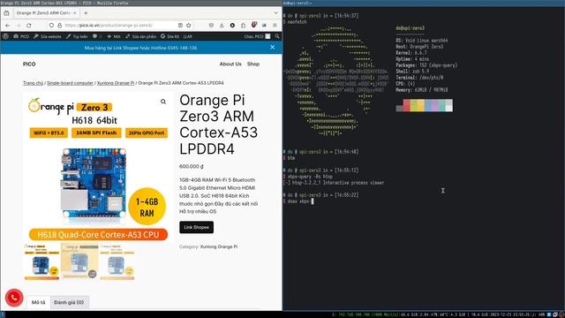Select the Orange Pi Zero3 browser tab

(46, 13)
